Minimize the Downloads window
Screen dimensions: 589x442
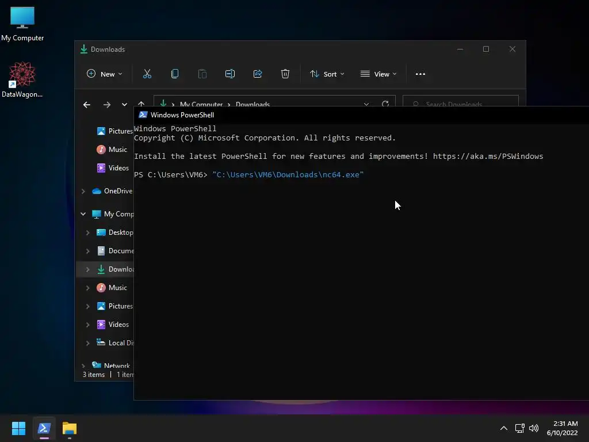460,49
